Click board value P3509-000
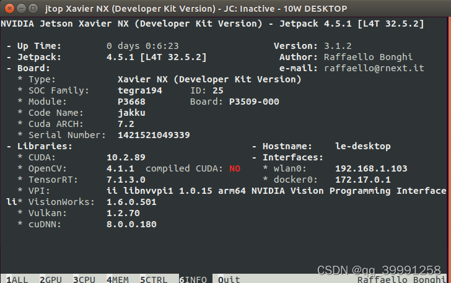Image resolution: width=451 pixels, height=283 pixels. coord(254,102)
